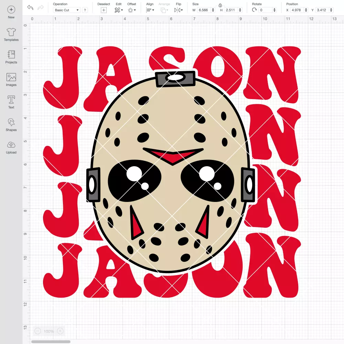This screenshot has width=344, height=344.
Task: Open the Flip options
Action: pos(179,10)
